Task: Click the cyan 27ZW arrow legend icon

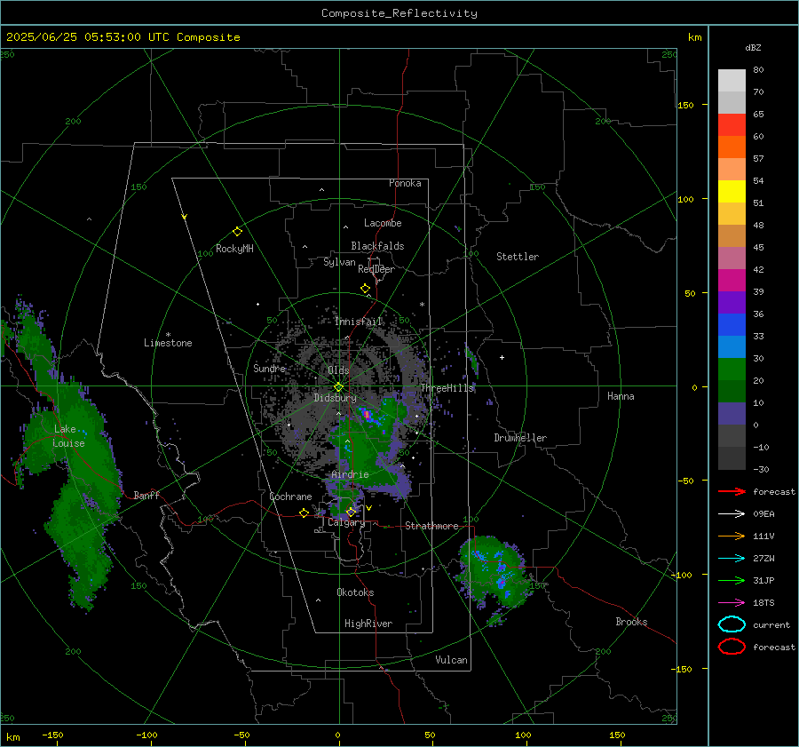Action: click(x=732, y=559)
